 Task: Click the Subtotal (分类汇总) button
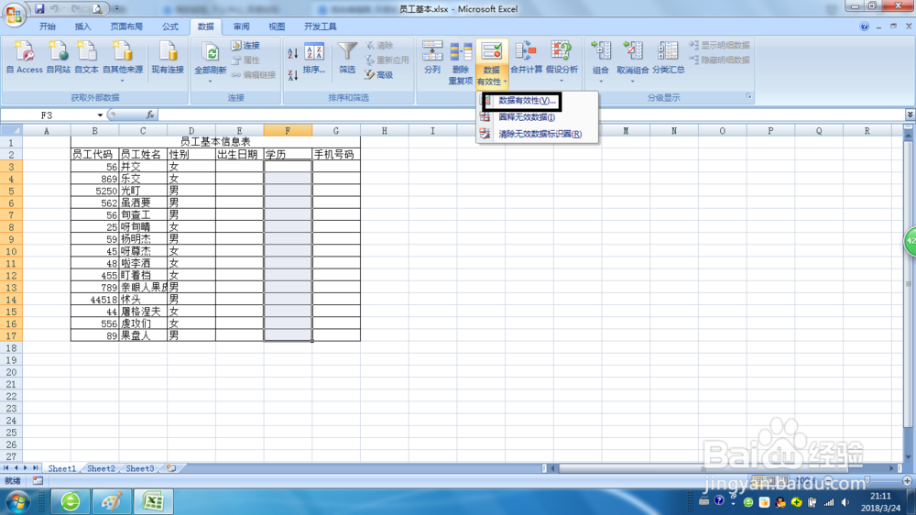click(x=669, y=58)
